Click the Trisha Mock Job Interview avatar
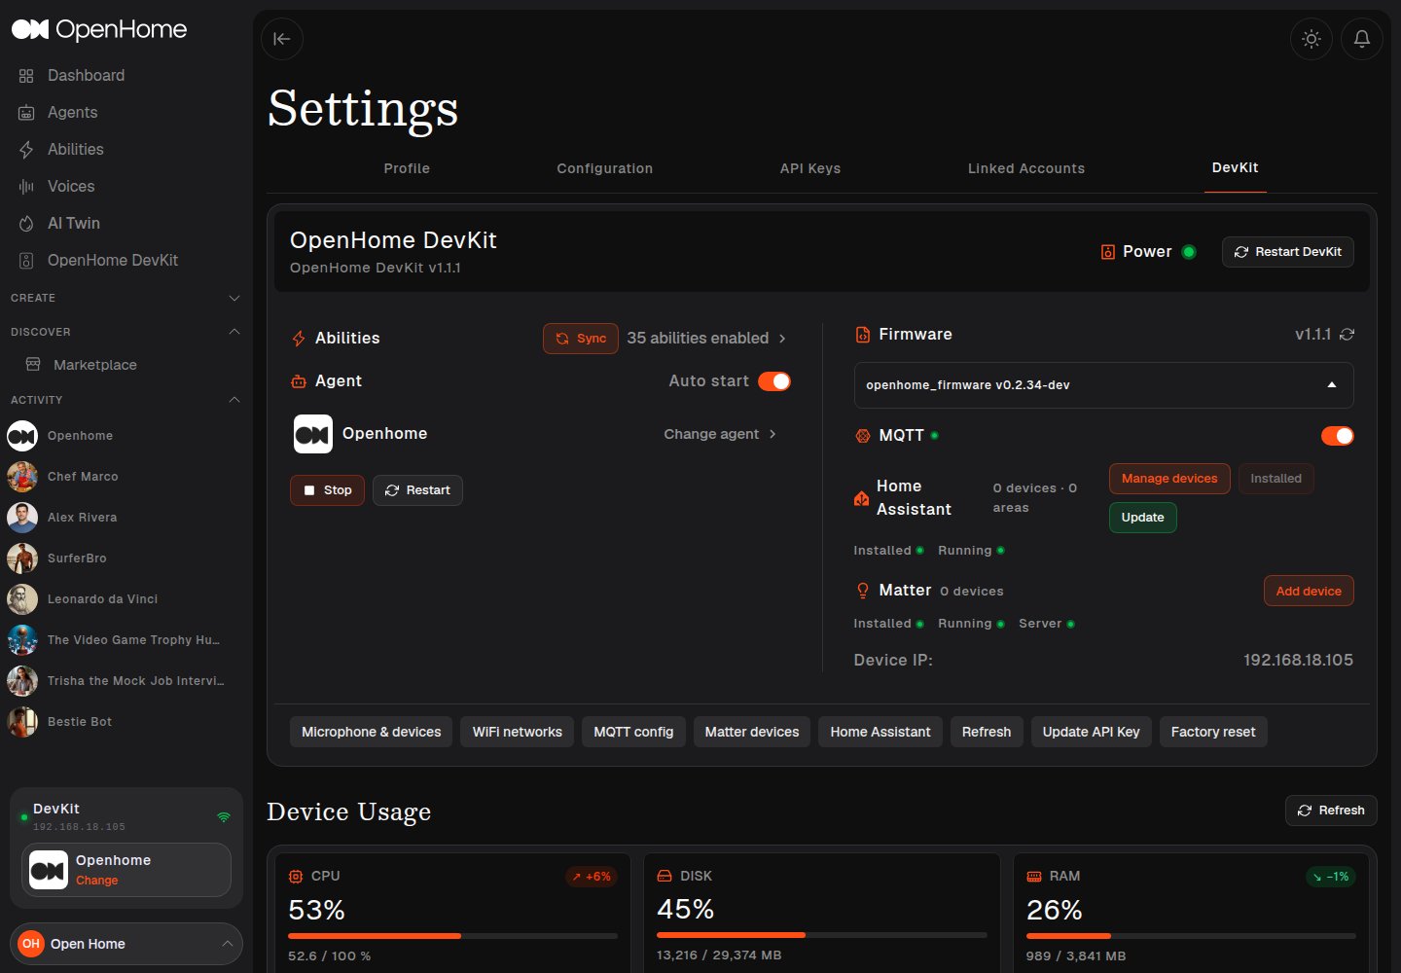The image size is (1401, 973). (22, 681)
